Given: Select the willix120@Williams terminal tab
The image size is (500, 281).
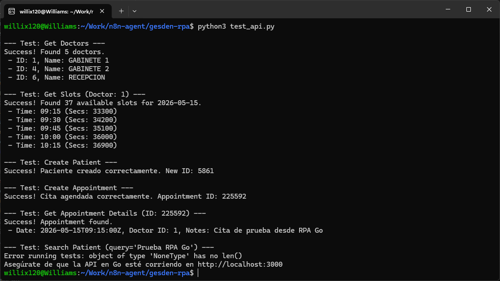Looking at the screenshot, I should [x=57, y=11].
